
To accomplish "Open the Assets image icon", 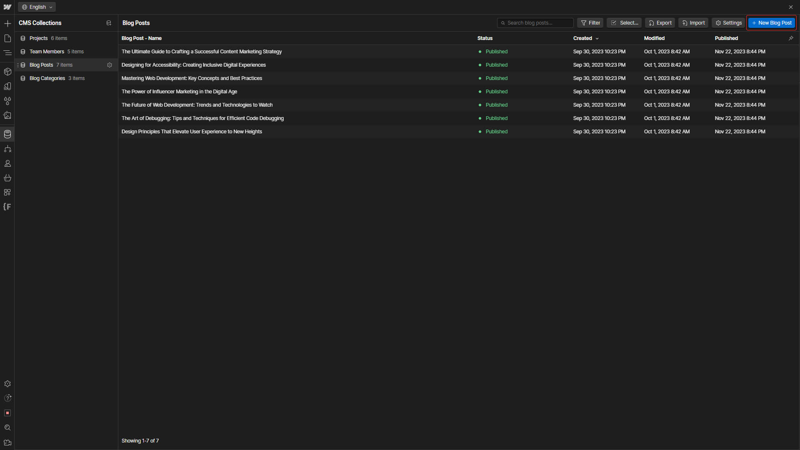I will (7, 115).
